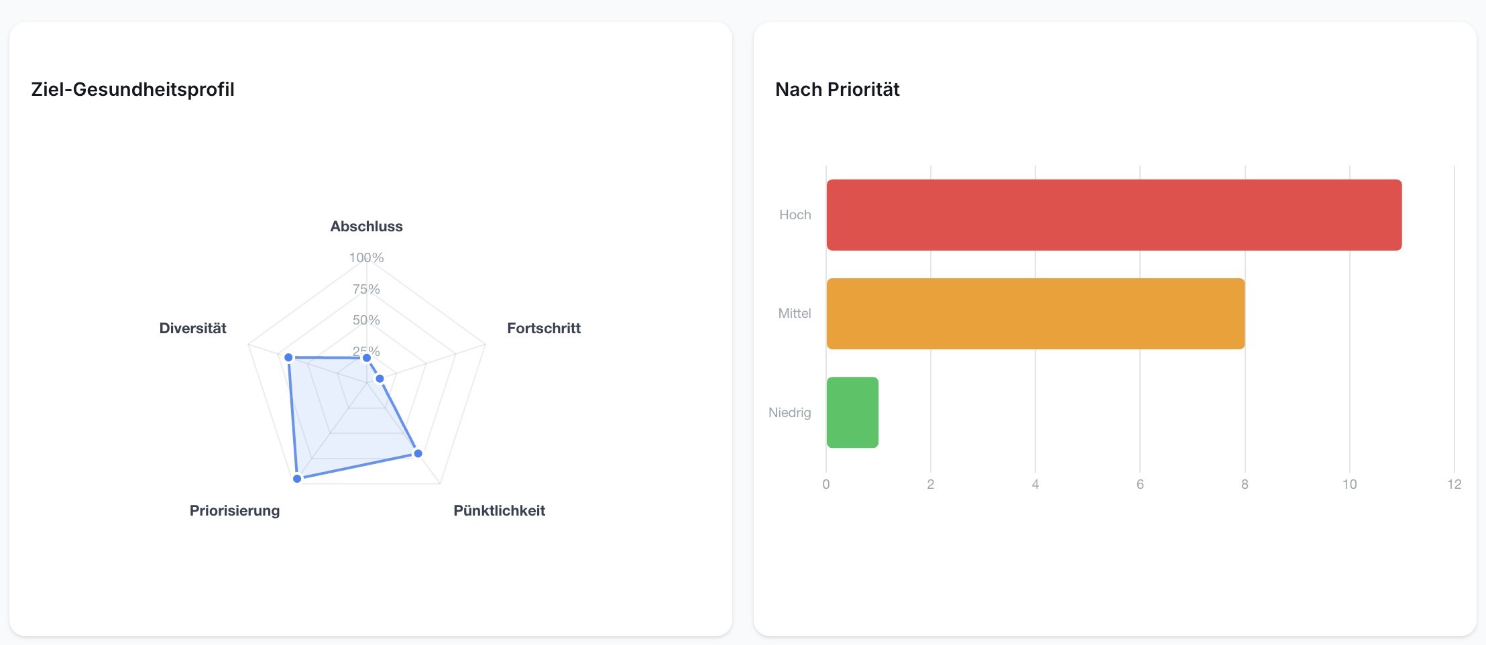The height and width of the screenshot is (645, 1486).
Task: Click the Pünktlichkeit axis label
Action: [x=499, y=511]
